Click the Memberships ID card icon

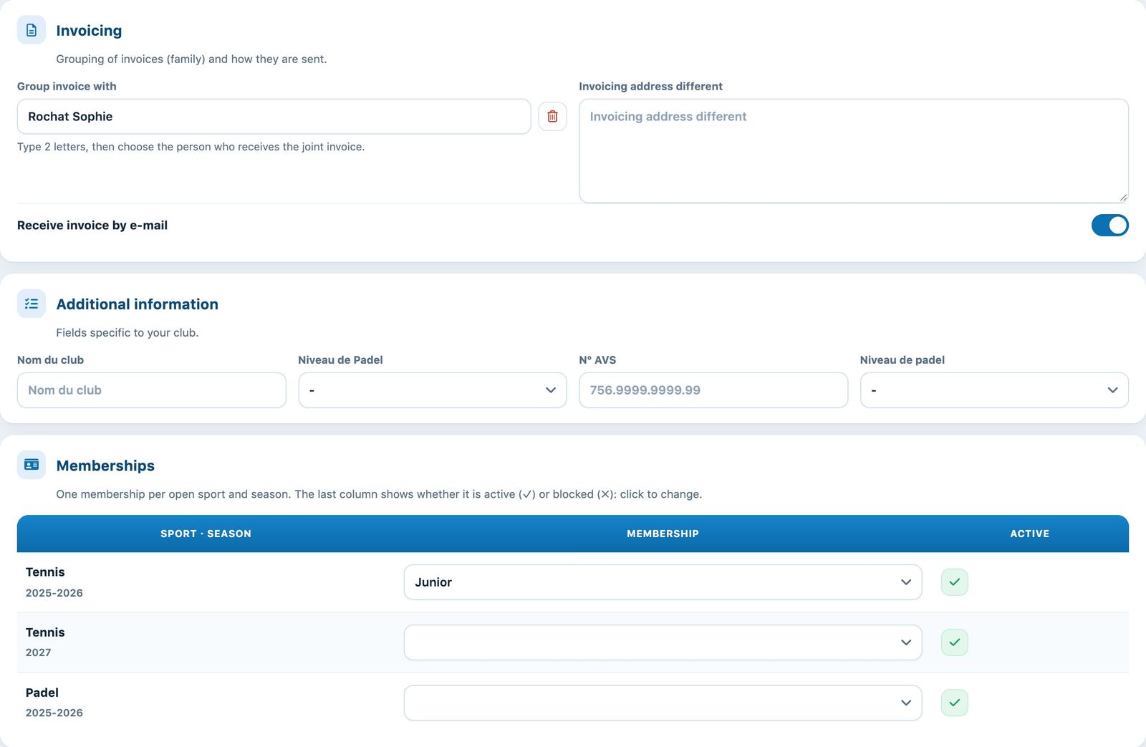point(31,465)
